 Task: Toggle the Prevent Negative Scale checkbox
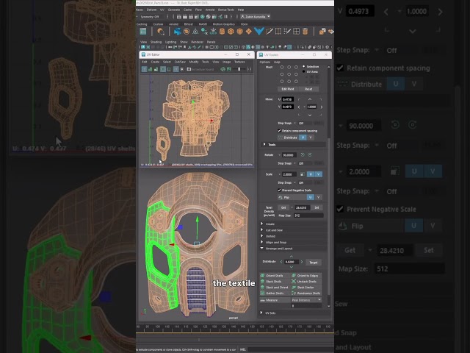279,190
